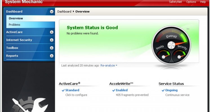Open Options from the top bar
The width and height of the screenshot is (211, 112).
191,2
